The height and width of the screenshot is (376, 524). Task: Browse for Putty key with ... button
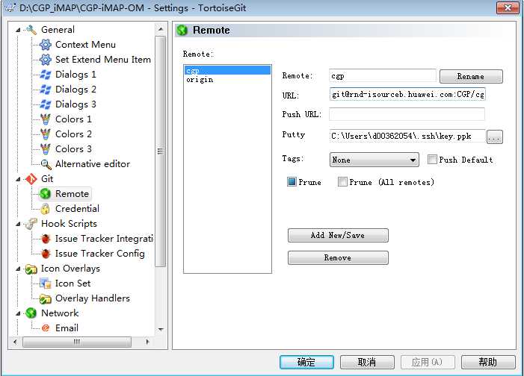click(495, 137)
